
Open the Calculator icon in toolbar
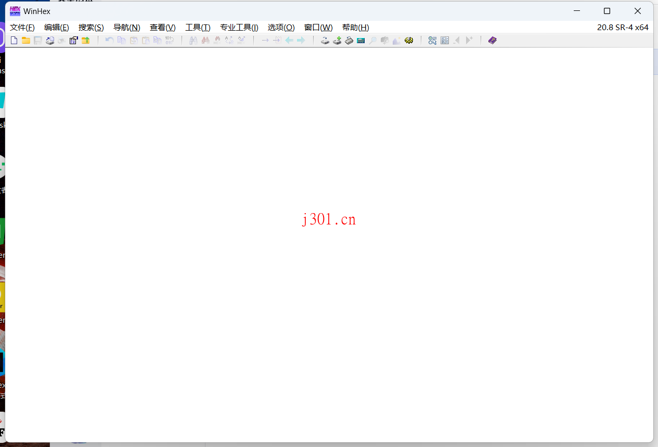[361, 41]
